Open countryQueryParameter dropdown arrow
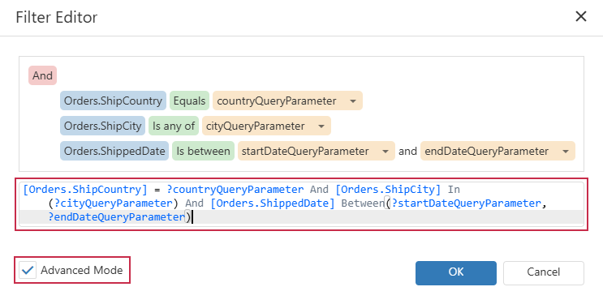The width and height of the screenshot is (603, 304). (353, 101)
